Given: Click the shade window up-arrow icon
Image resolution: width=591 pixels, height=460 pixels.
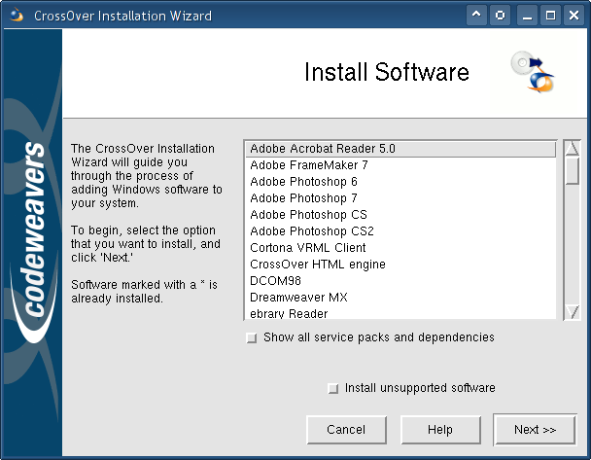Looking at the screenshot, I should coord(476,16).
